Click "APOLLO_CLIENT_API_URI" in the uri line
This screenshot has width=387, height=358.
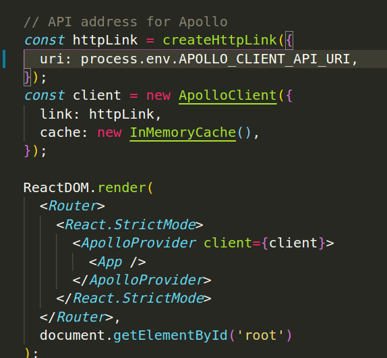(264, 59)
